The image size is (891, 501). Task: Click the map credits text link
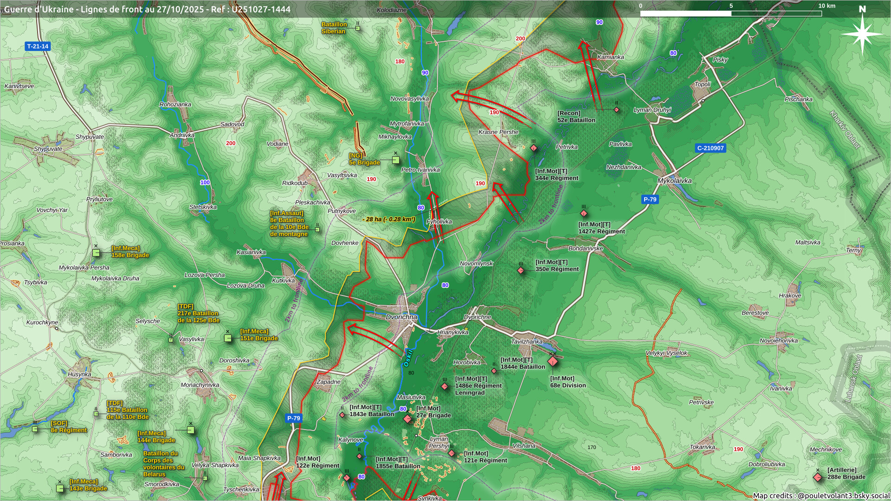coord(821,496)
